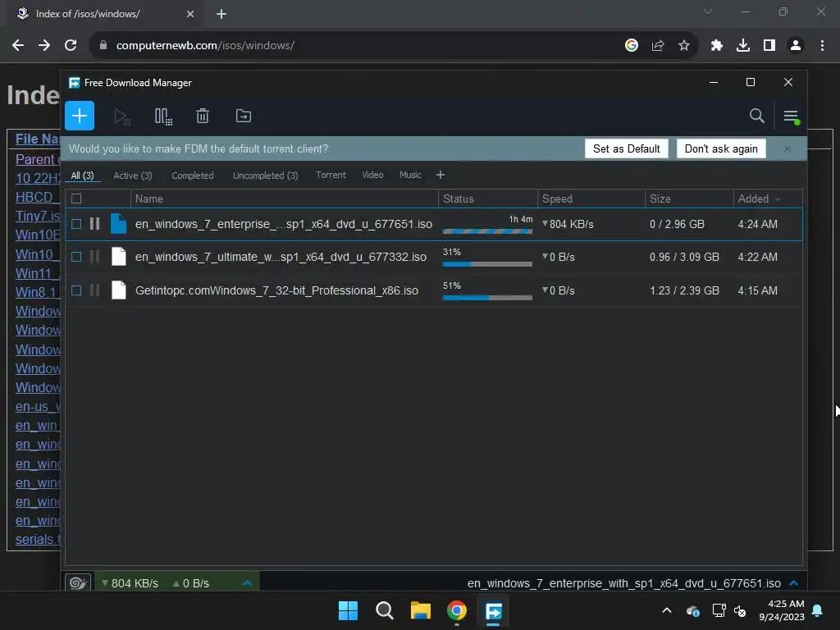Viewport: 840px width, 630px height.
Task: Open File Explorer from taskbar
Action: (421, 610)
